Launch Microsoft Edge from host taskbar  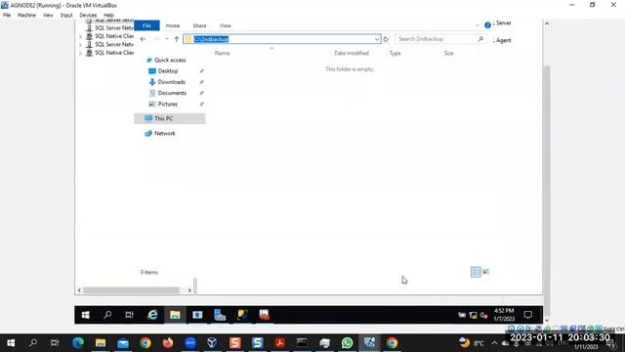78,343
